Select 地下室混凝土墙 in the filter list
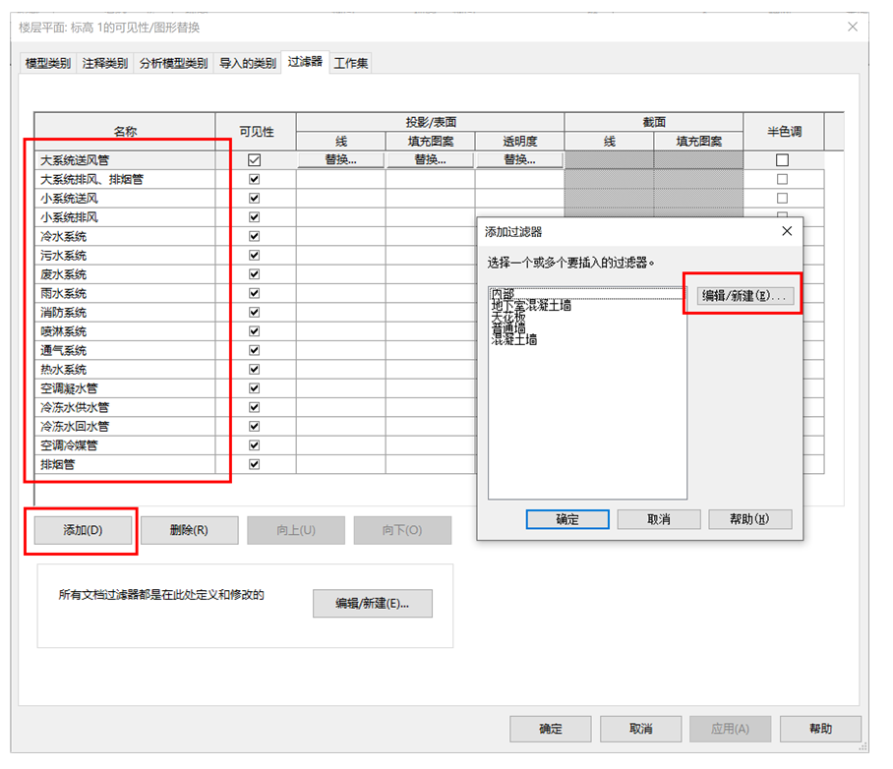Image resolution: width=893 pixels, height=769 pixels. [531, 305]
